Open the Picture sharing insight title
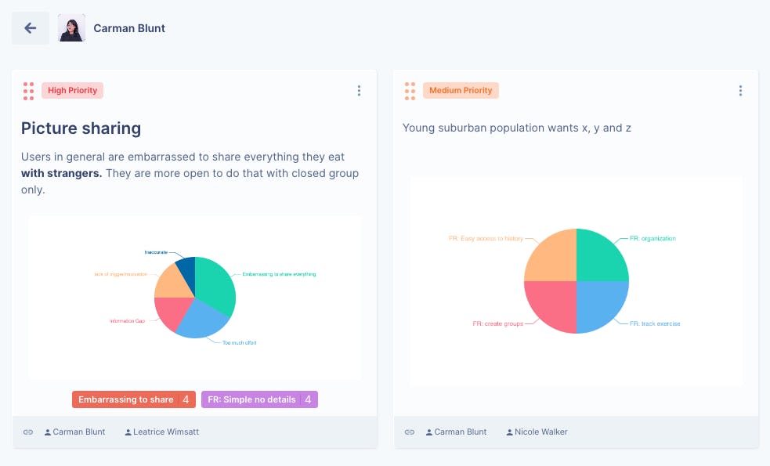The width and height of the screenshot is (770, 466). tap(81, 128)
